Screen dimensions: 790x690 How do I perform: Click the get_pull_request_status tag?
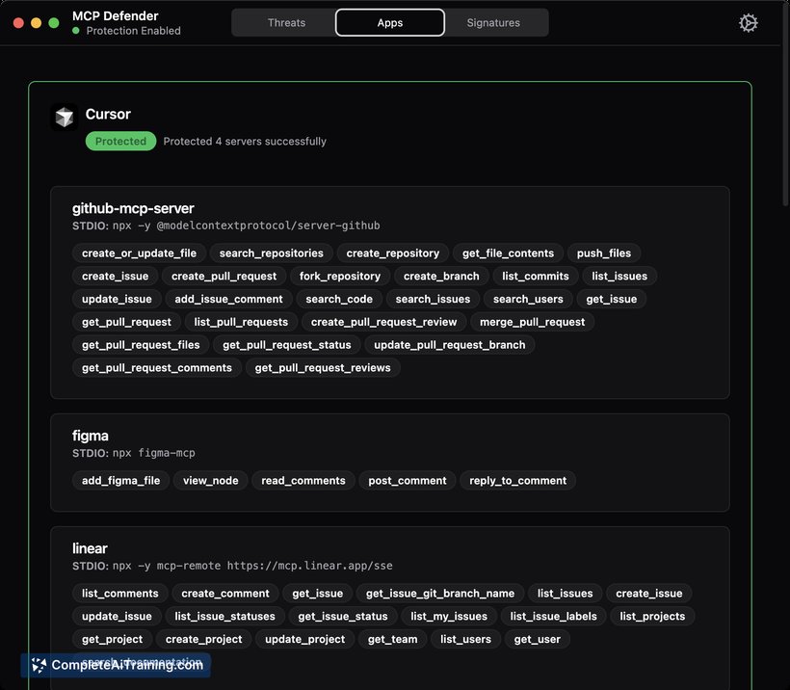pos(287,345)
